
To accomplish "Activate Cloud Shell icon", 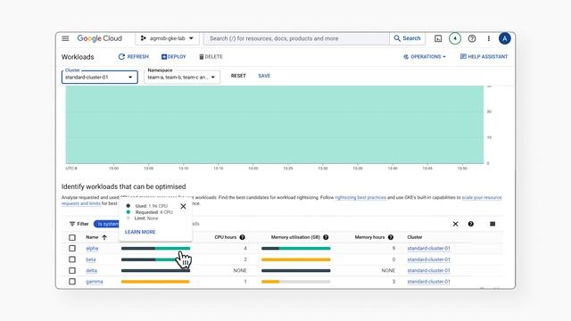I will [x=438, y=38].
